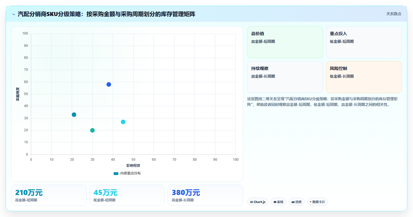Click the sparkle icon in 数据卡片 tag

pyautogui.click(x=310, y=202)
